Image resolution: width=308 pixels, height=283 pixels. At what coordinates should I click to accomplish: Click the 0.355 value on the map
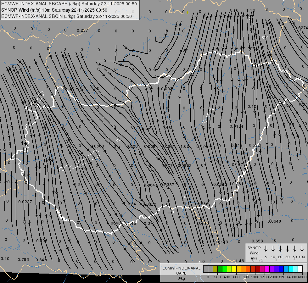288,105
